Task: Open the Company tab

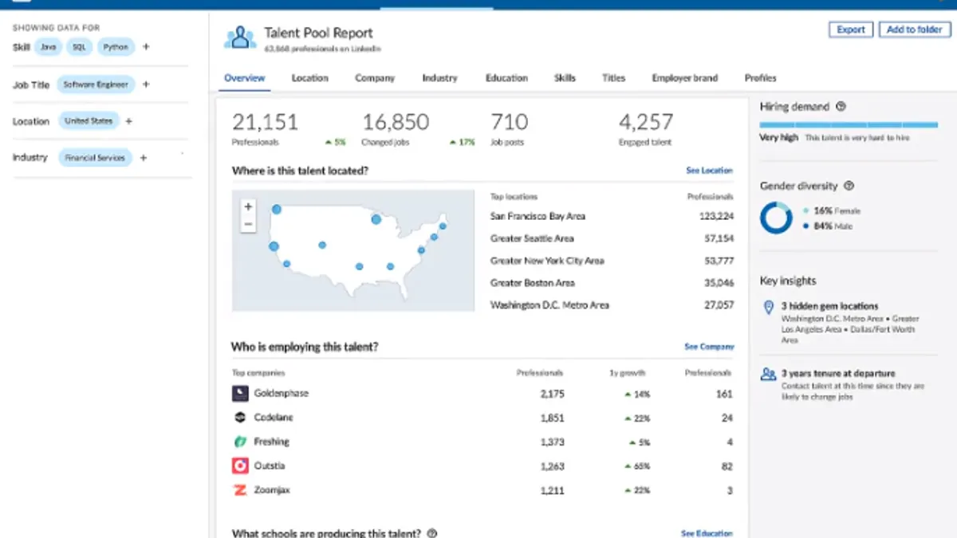Action: (x=375, y=78)
